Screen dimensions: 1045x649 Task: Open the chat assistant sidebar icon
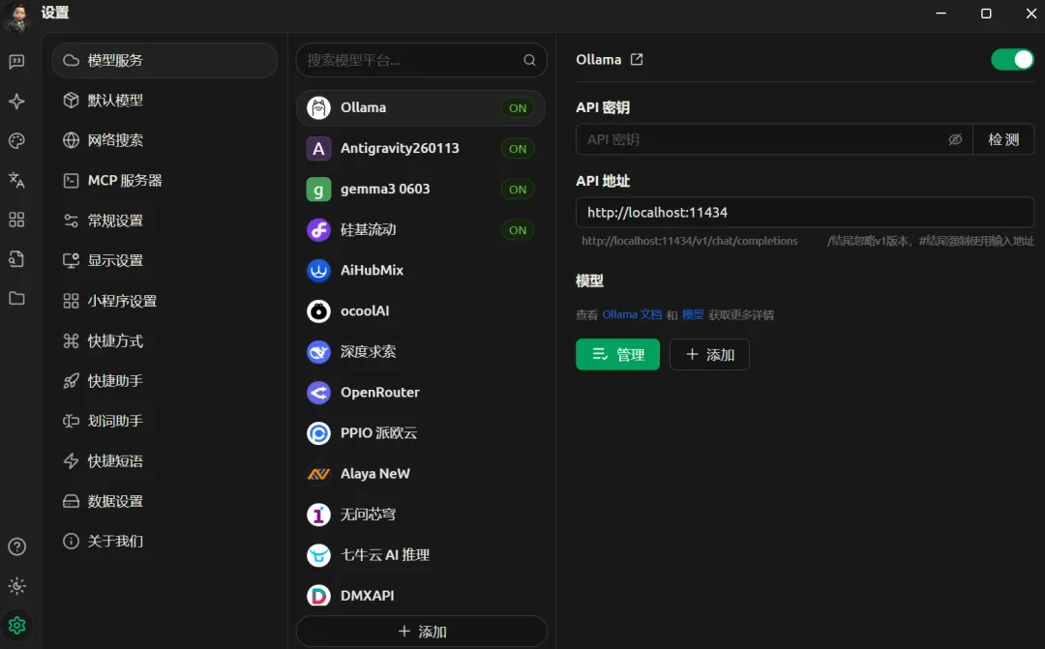pos(16,62)
